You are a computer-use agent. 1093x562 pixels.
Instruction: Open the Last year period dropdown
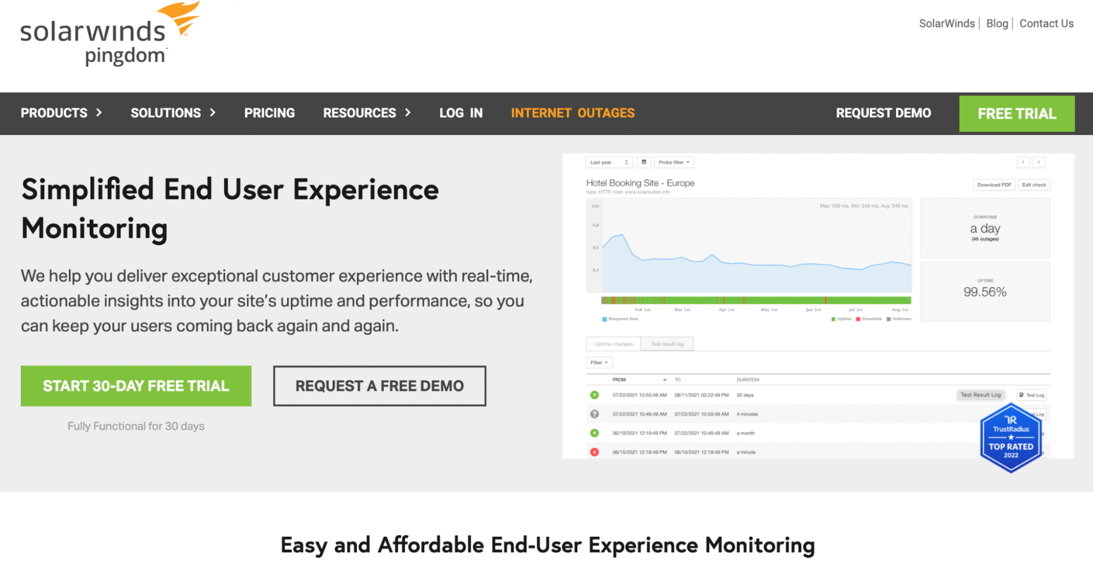click(x=609, y=162)
